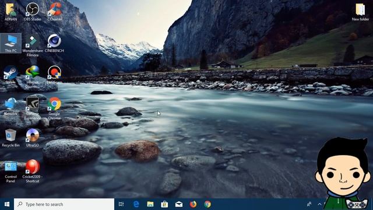
Task: Launch OBS Studio from desktop
Action: pyautogui.click(x=33, y=12)
